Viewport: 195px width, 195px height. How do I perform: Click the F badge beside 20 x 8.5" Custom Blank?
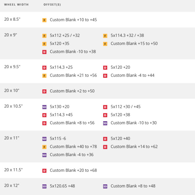(x=45, y=20)
